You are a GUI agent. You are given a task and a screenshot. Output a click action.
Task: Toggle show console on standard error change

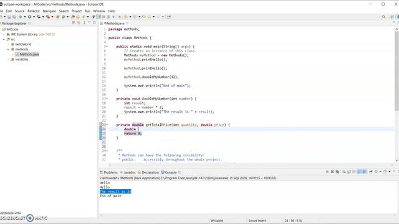364,172
